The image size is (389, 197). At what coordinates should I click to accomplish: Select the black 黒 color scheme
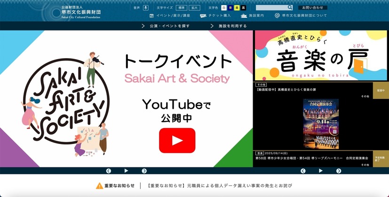coord(243,8)
